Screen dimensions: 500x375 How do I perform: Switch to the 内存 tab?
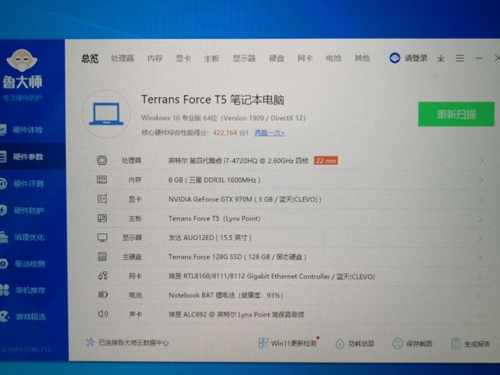(155, 58)
